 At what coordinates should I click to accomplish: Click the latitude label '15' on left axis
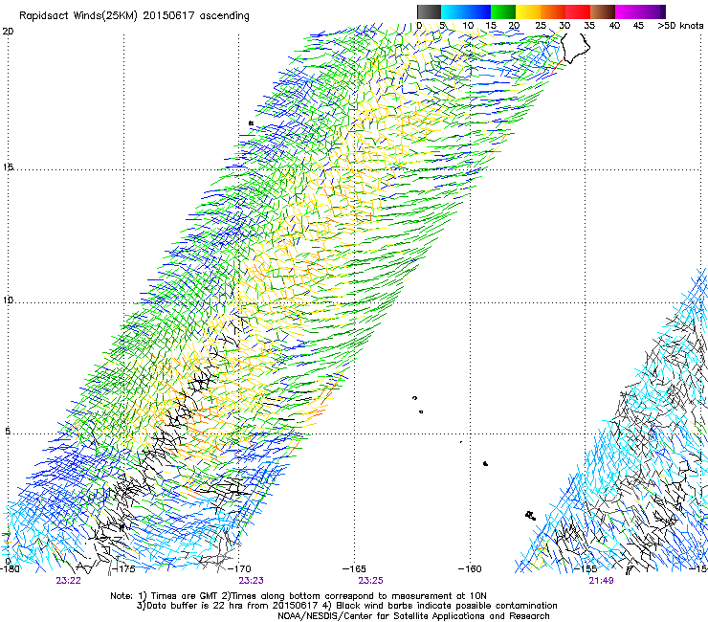[8, 167]
